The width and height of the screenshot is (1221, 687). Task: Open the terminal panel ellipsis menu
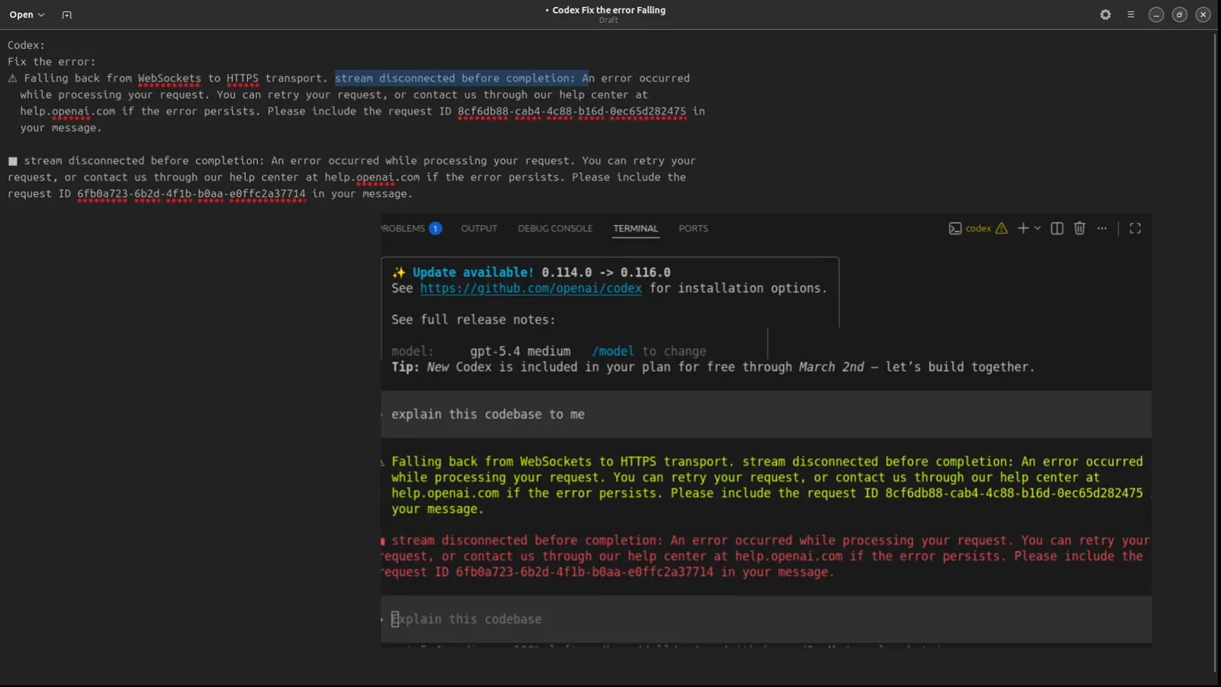click(1102, 228)
